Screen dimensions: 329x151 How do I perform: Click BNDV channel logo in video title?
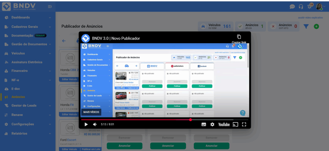[85, 38]
